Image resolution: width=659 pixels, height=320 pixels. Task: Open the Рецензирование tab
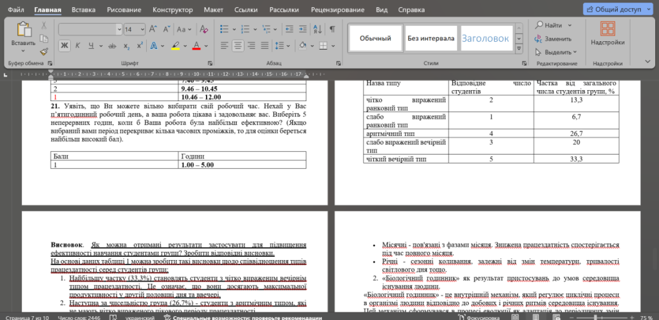[x=339, y=10]
